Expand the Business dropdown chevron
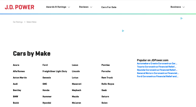 (183, 7)
